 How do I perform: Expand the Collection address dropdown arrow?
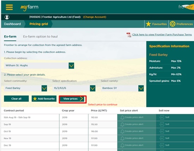pyautogui.click(x=71, y=66)
